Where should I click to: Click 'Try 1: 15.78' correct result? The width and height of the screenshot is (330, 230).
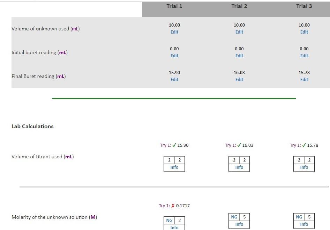coord(304,145)
